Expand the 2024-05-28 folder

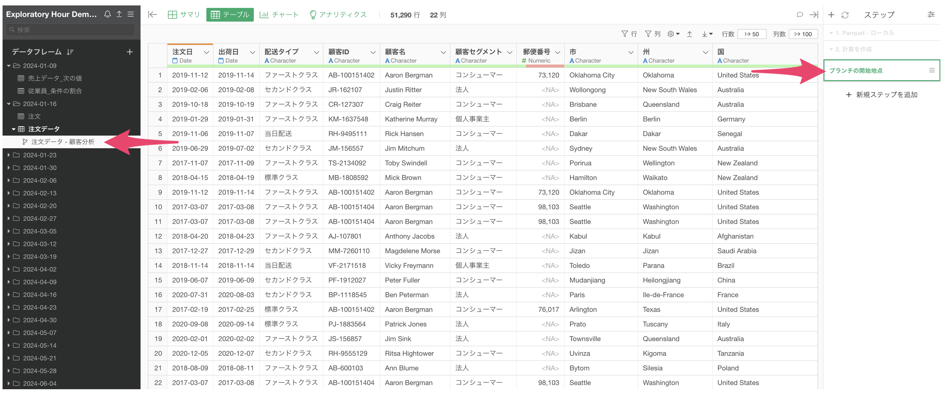pos(8,371)
